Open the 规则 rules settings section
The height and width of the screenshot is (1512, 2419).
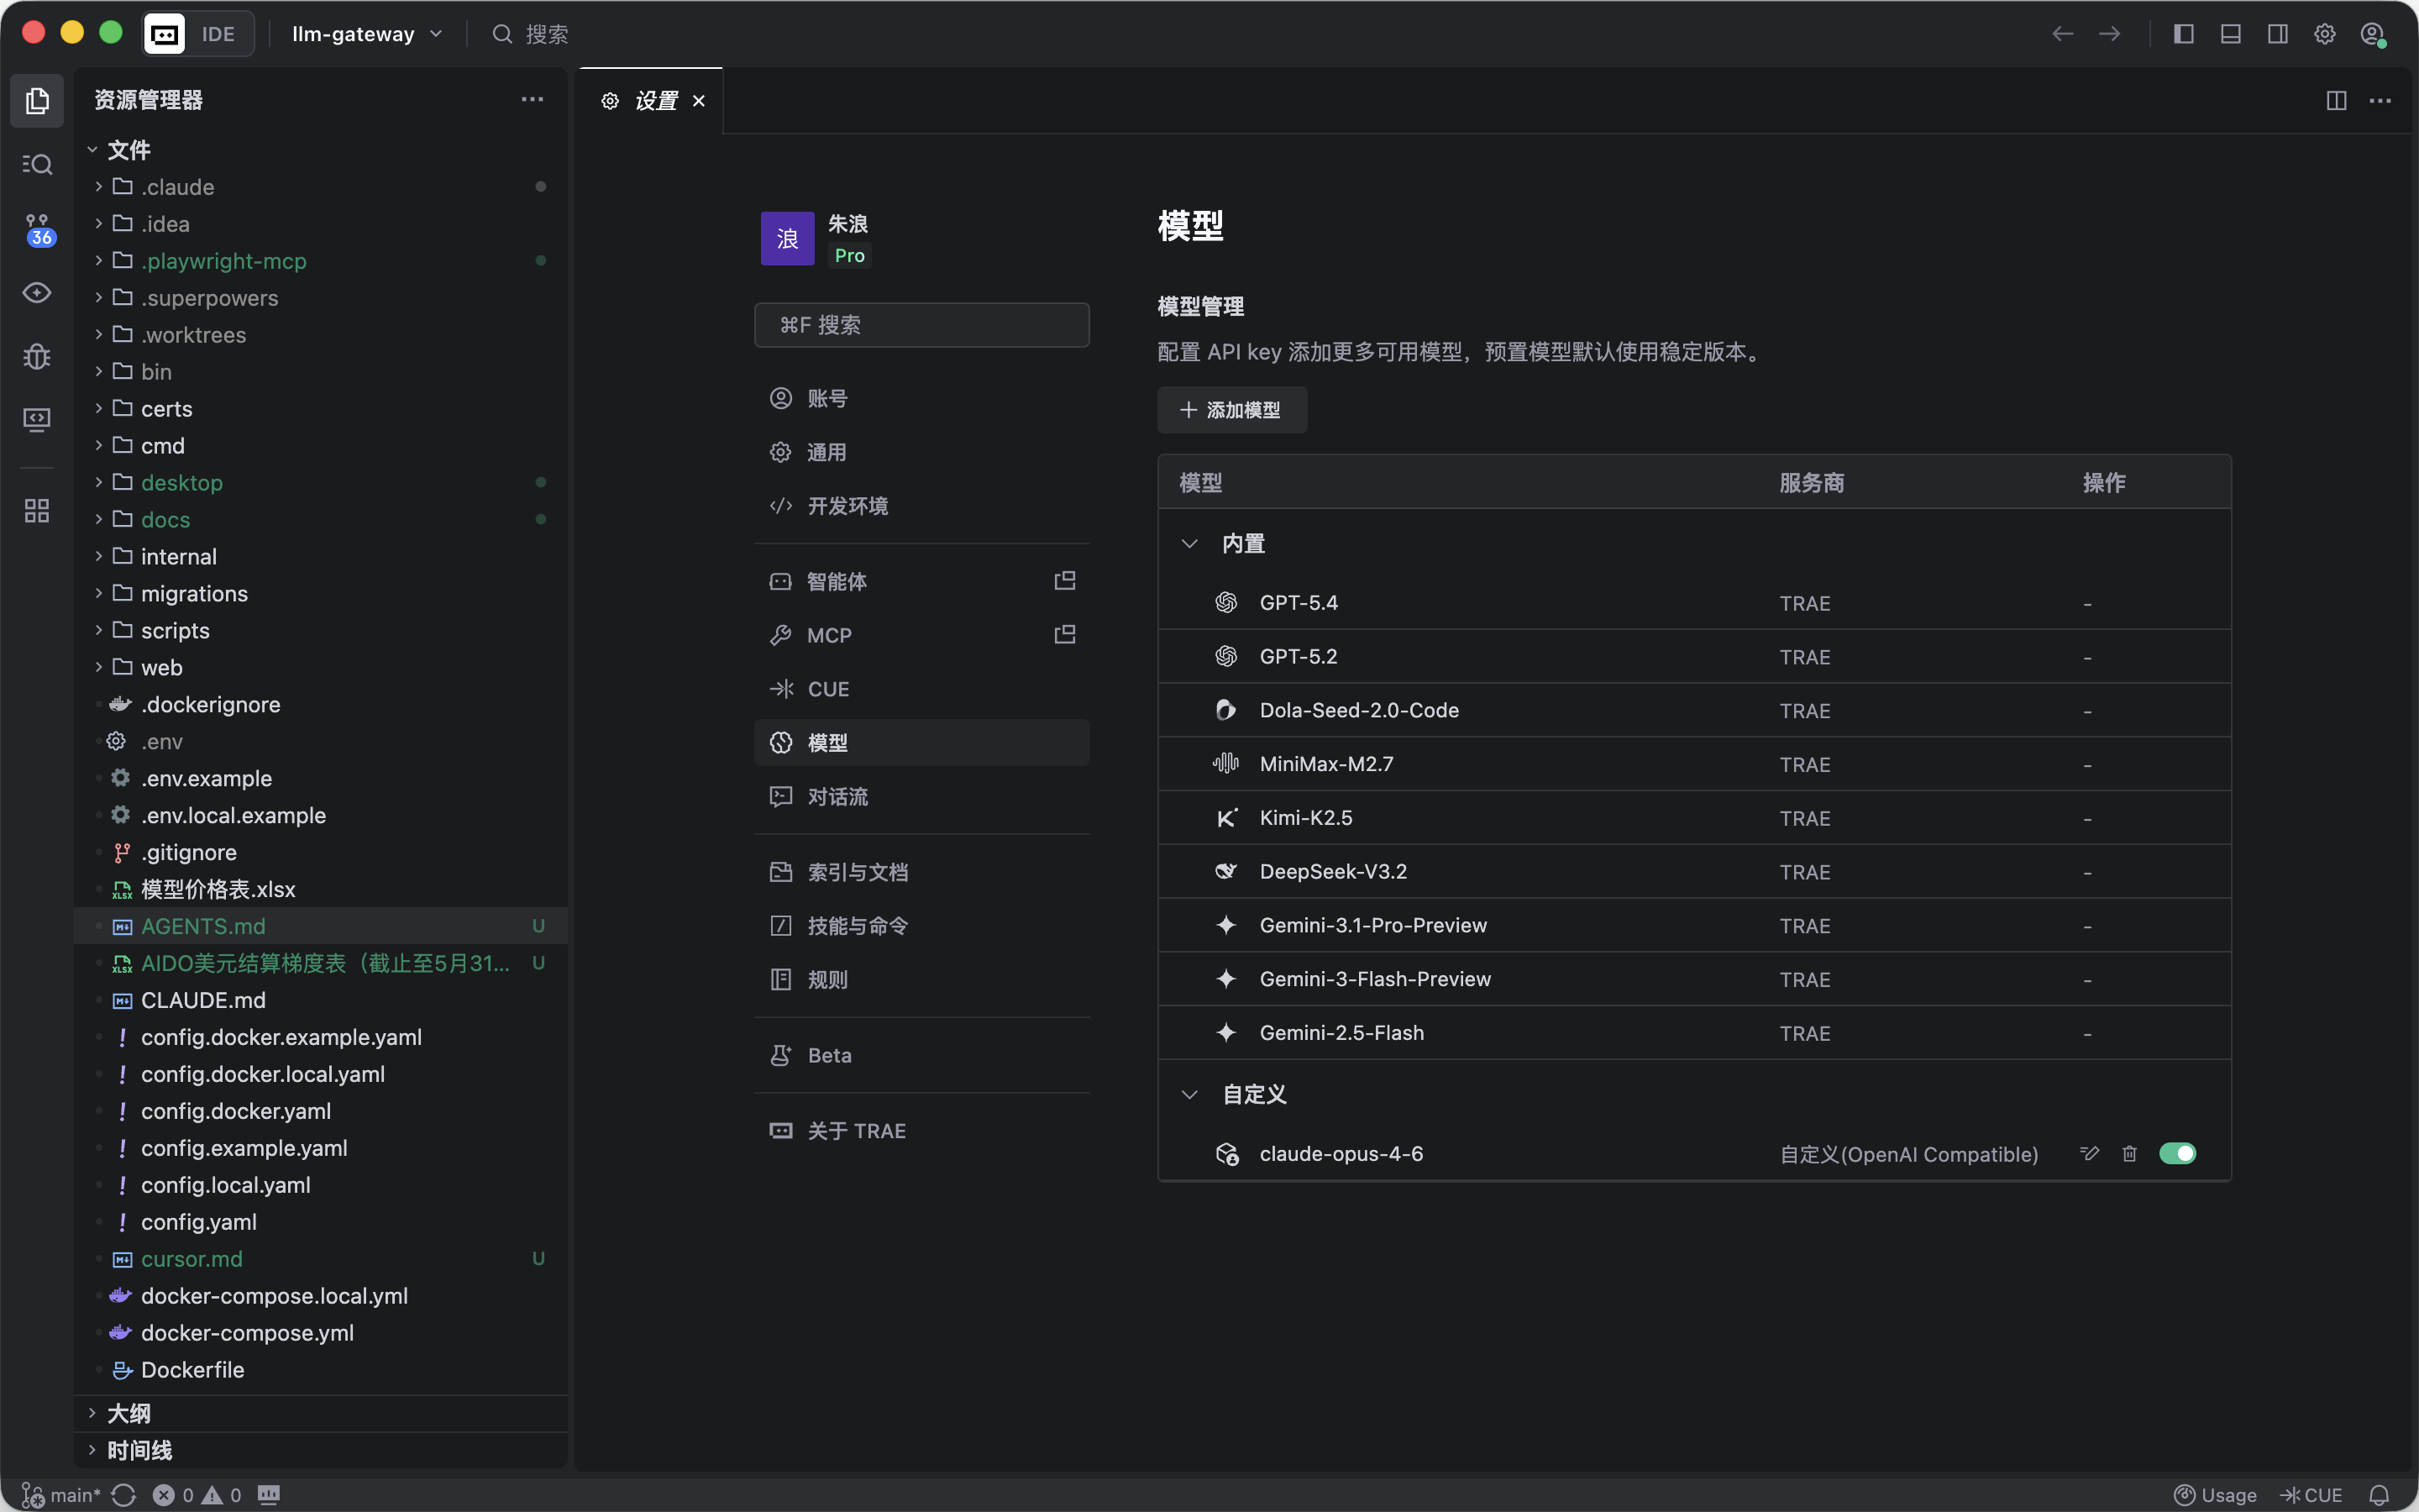click(921, 979)
